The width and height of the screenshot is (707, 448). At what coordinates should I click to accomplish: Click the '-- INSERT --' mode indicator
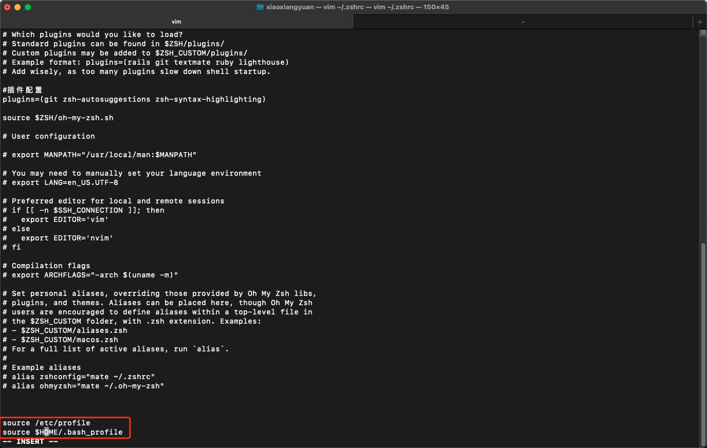(30, 441)
